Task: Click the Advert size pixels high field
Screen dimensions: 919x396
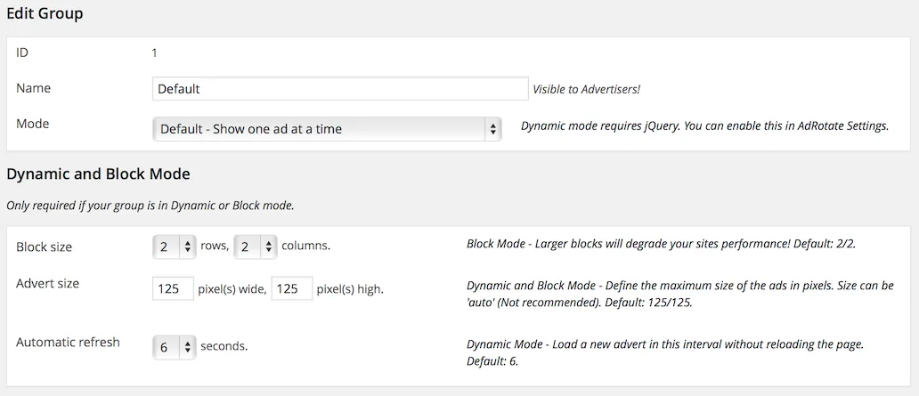Action: 292,289
